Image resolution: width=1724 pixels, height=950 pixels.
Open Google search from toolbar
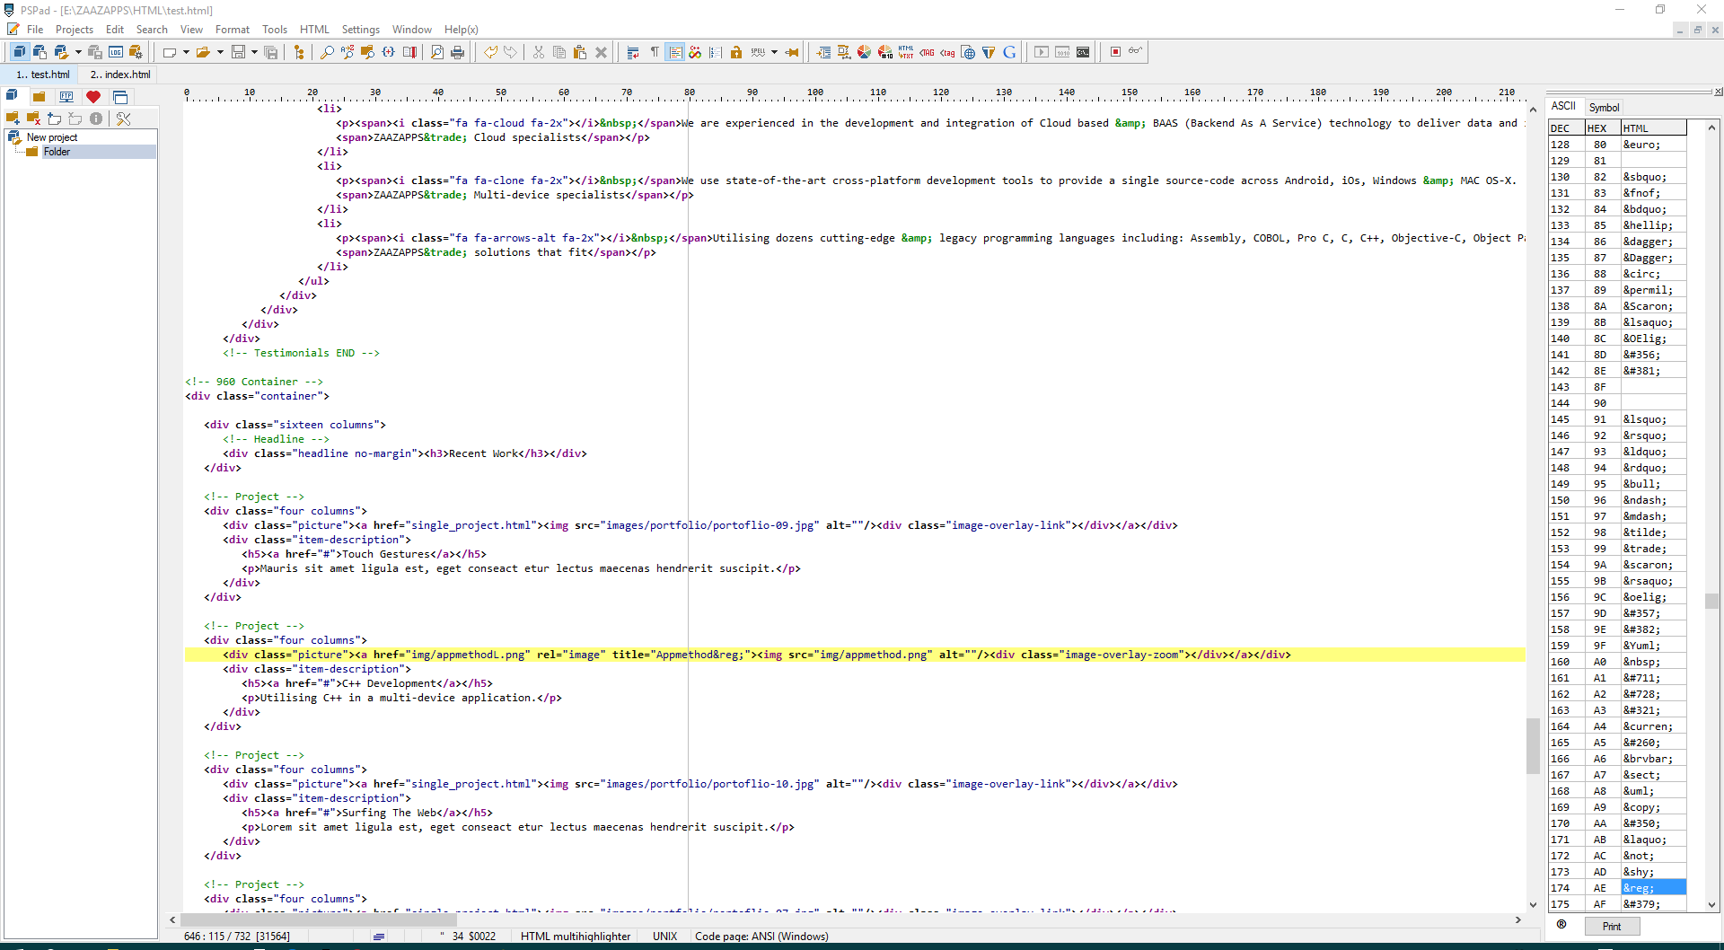[x=1009, y=52]
